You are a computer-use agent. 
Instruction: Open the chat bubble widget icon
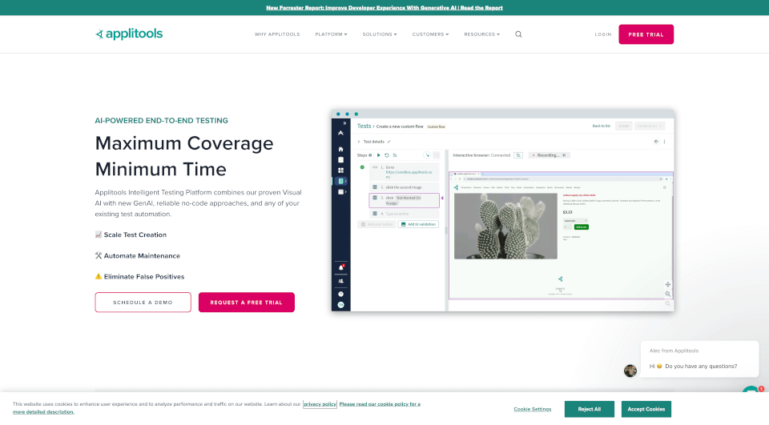(x=751, y=393)
